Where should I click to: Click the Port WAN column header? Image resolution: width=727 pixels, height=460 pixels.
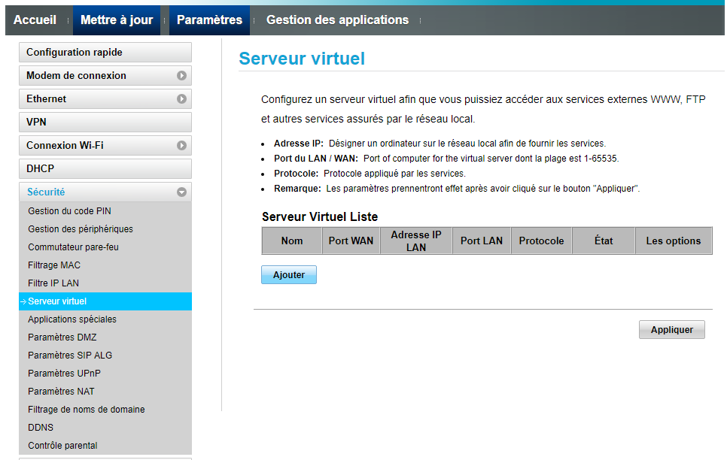tap(351, 241)
